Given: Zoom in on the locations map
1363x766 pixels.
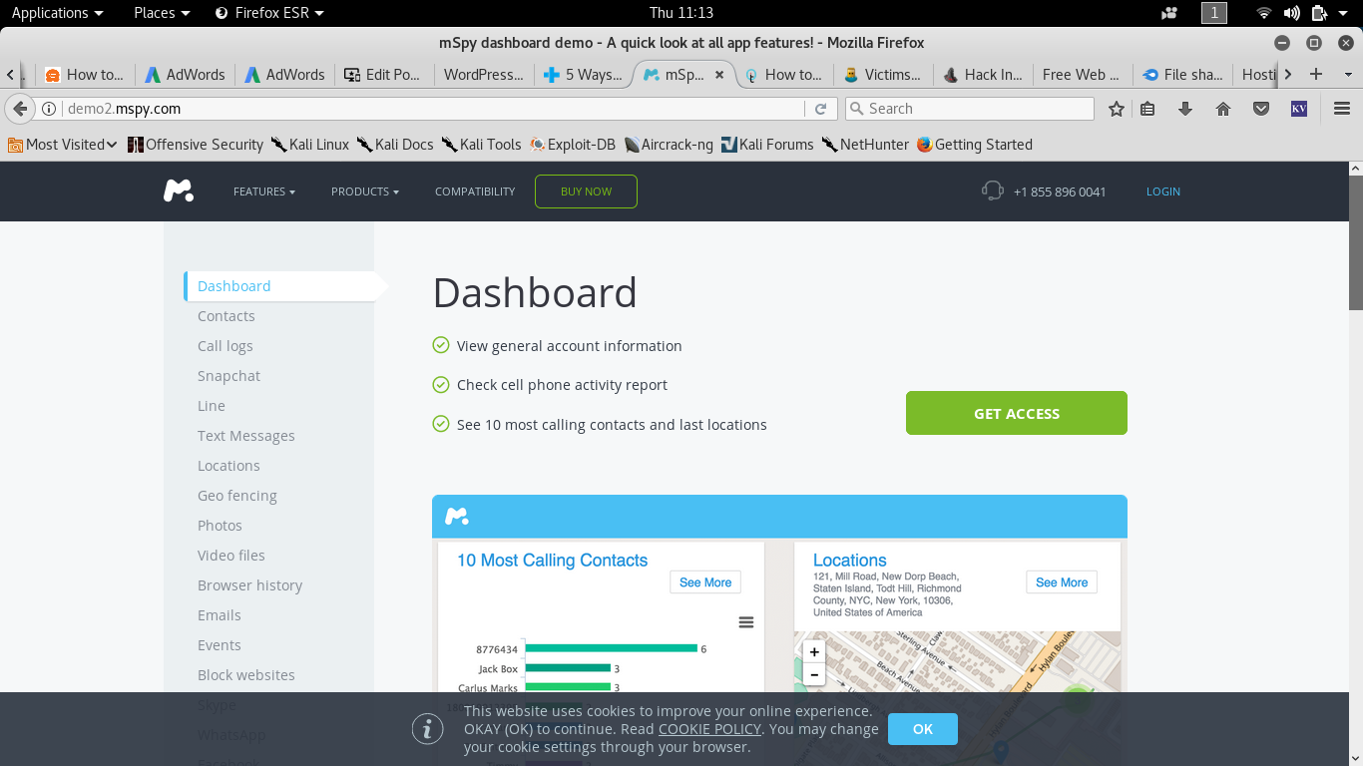Looking at the screenshot, I should (x=814, y=652).
